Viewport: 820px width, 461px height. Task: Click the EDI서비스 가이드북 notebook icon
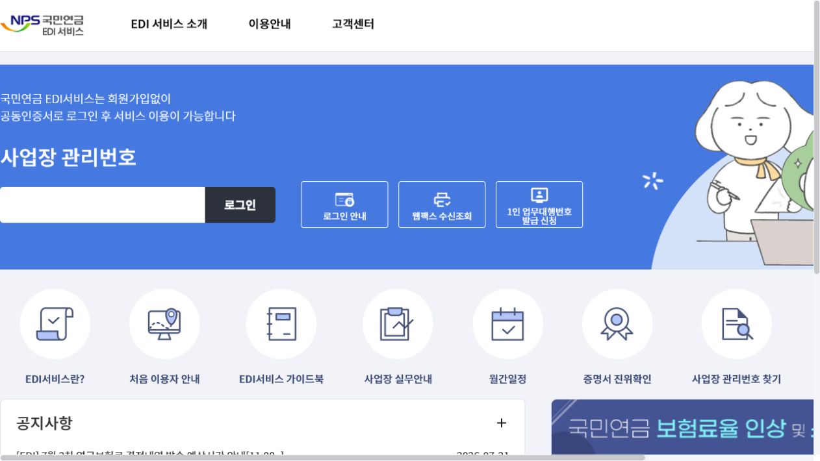[281, 324]
